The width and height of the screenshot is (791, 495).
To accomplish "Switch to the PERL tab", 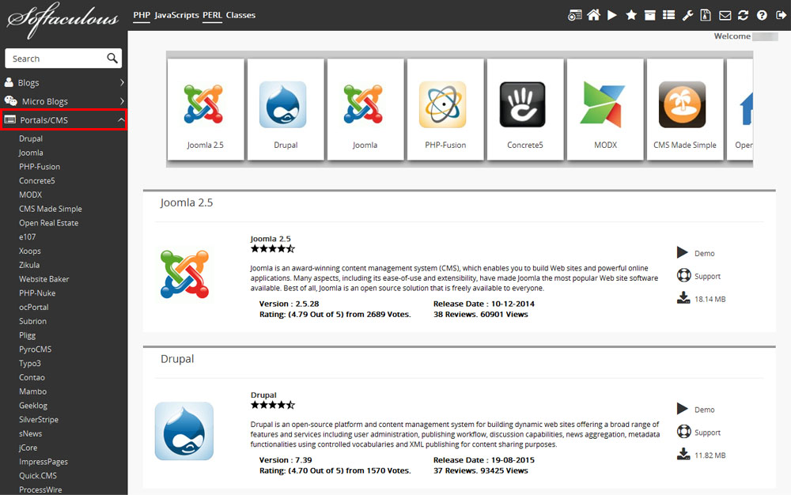I will click(212, 15).
